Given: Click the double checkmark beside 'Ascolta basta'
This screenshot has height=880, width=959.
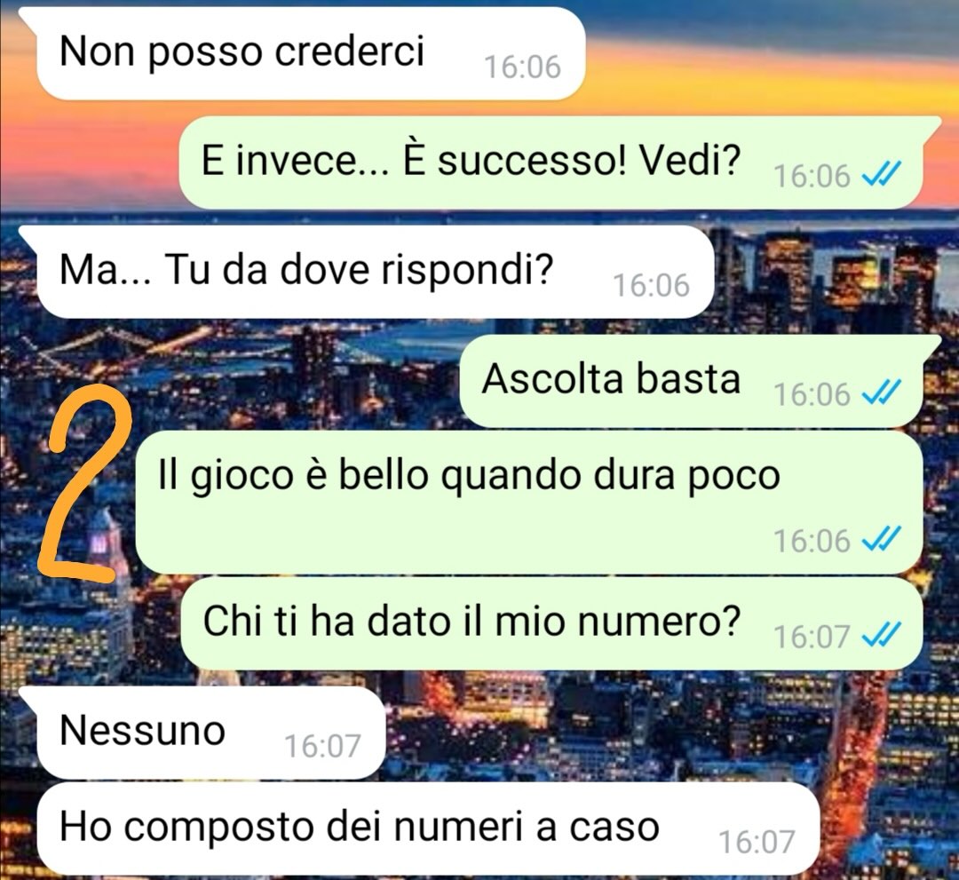Looking at the screenshot, I should point(882,392).
